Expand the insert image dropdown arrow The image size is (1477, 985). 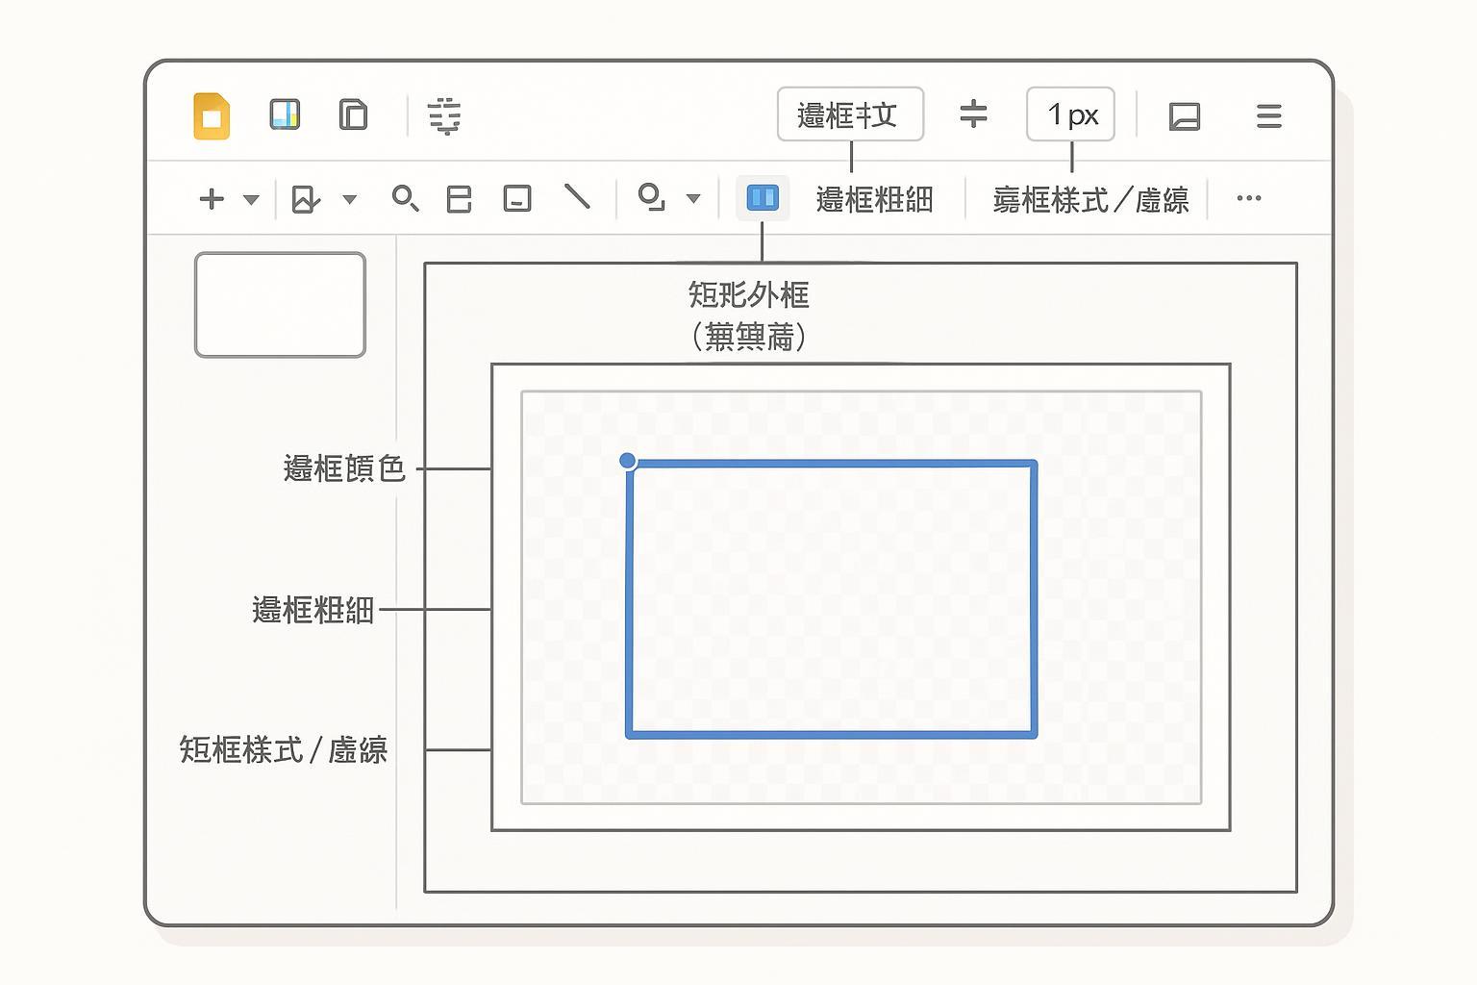pos(350,200)
